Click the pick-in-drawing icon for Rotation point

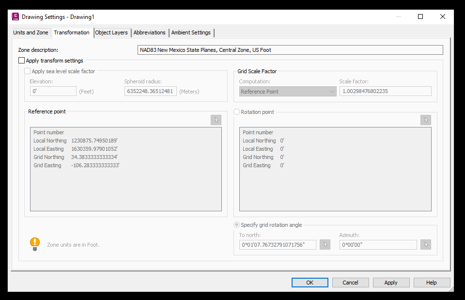tap(425, 120)
